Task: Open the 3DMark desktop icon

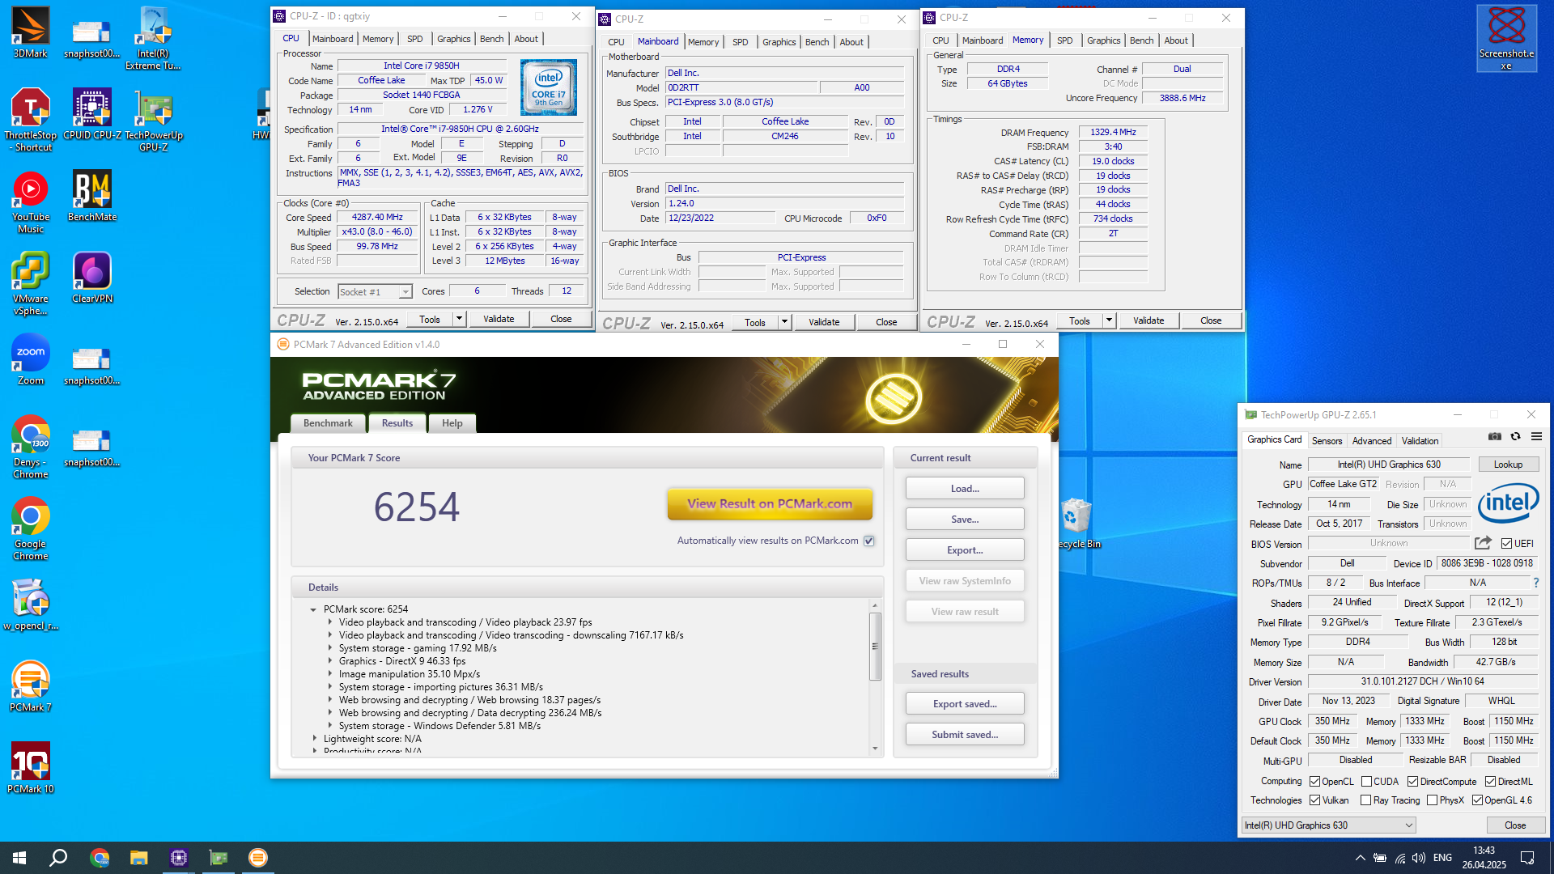Action: tap(30, 32)
